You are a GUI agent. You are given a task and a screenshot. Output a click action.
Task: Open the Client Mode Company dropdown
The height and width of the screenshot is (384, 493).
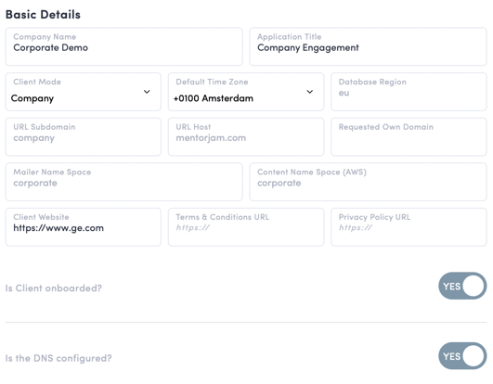coord(84,92)
